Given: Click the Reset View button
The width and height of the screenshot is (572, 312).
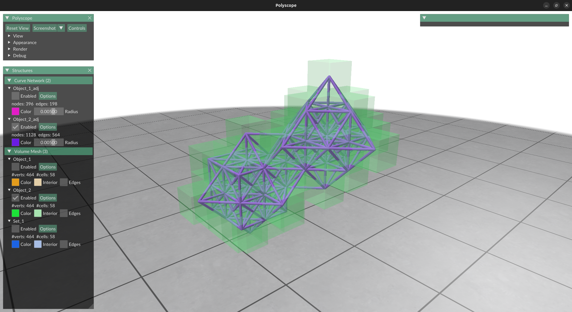Looking at the screenshot, I should coord(18,28).
